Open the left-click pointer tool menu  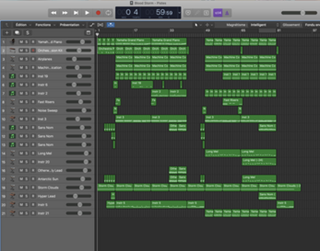[x=198, y=25]
